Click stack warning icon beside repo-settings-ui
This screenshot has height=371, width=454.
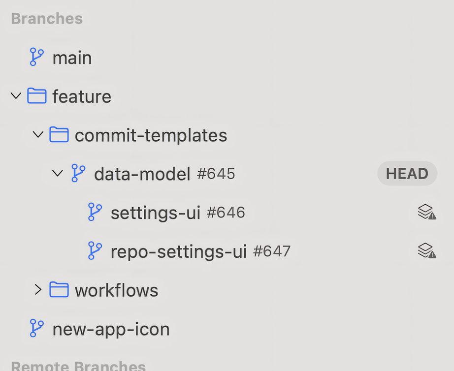[x=426, y=251]
